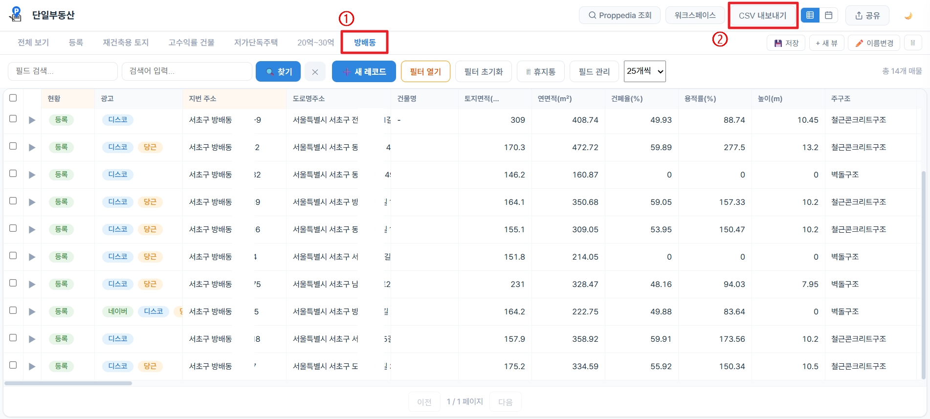Image resolution: width=930 pixels, height=419 pixels.
Task: Switch to calendar view icon
Action: [x=829, y=15]
